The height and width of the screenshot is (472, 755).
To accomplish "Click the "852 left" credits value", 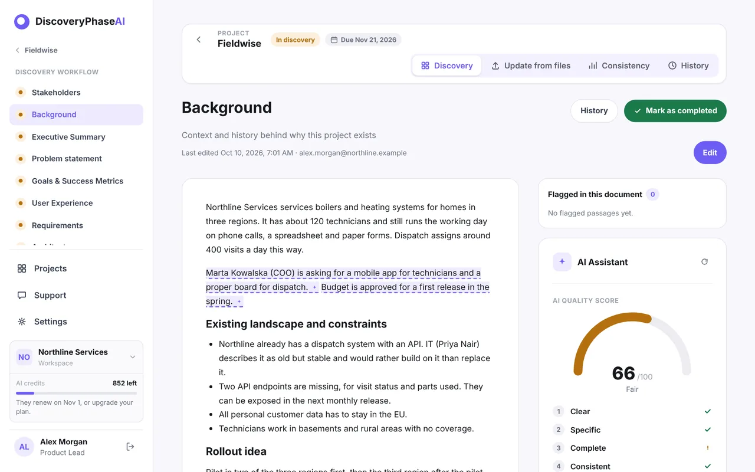I will [124, 383].
